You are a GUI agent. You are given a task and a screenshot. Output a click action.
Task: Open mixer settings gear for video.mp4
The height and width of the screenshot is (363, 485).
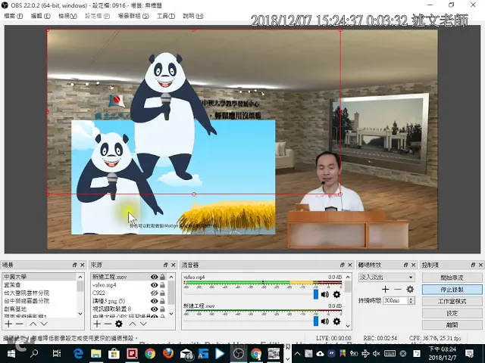336,294
